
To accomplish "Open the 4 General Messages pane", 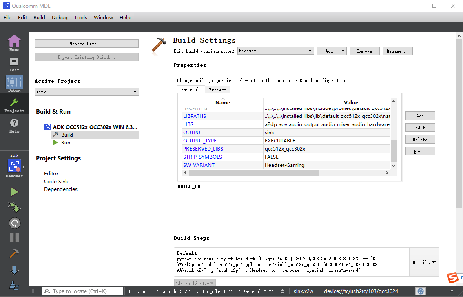I will click(x=256, y=291).
